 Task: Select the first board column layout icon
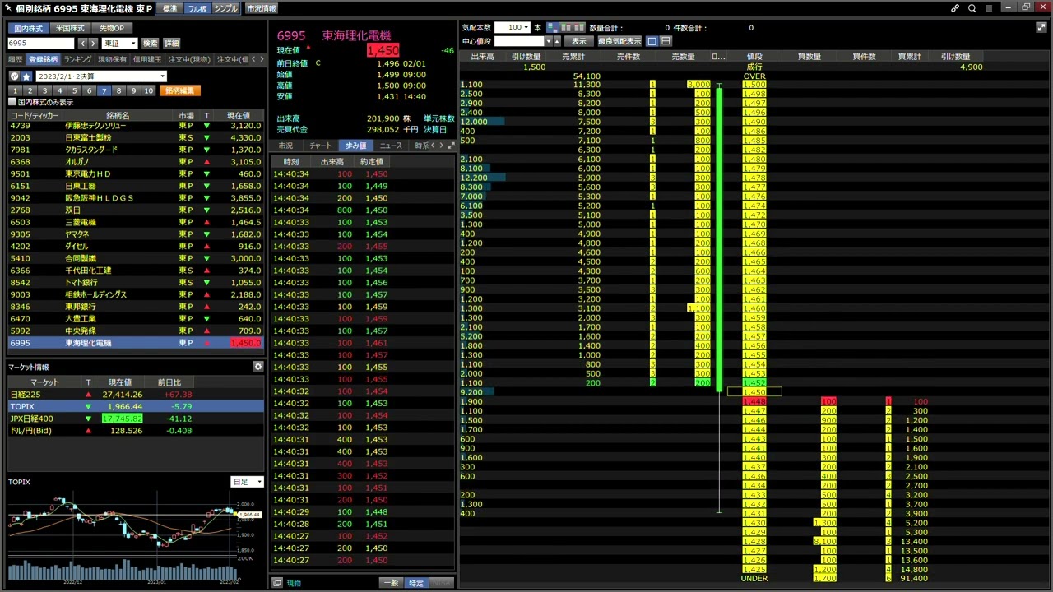coord(553,27)
